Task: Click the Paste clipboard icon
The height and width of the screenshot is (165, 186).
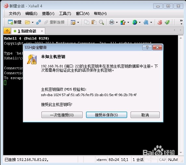Action: point(94,22)
